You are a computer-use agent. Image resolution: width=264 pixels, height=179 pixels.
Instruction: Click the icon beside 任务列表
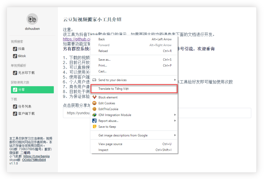click(x=15, y=106)
